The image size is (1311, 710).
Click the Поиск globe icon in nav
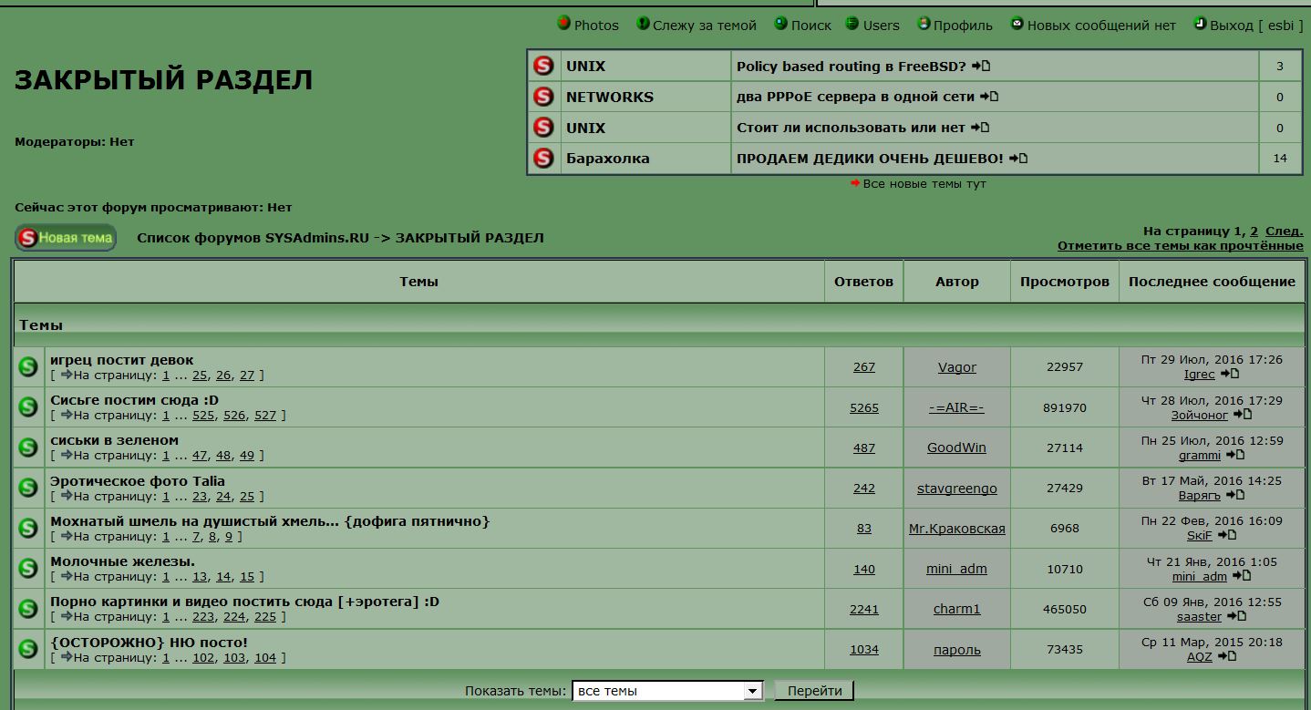tap(780, 24)
